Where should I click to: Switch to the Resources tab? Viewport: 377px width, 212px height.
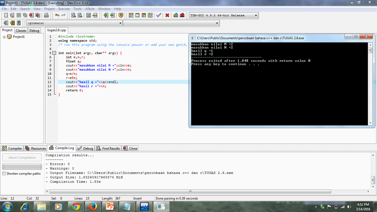35,148
